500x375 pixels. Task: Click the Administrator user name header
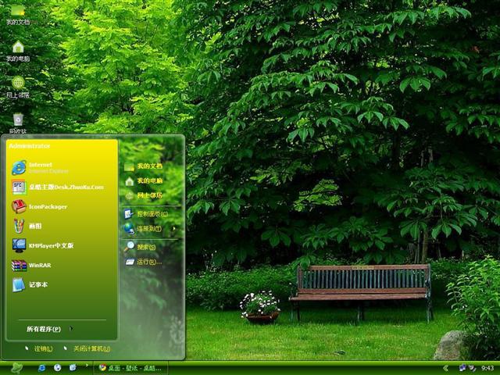point(30,146)
